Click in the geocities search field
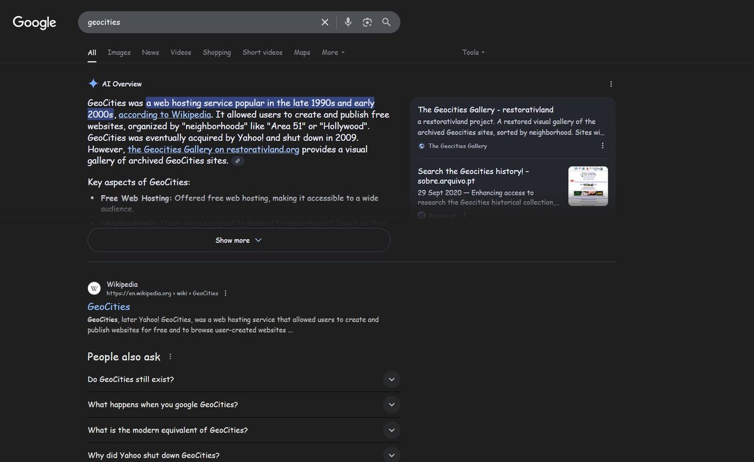Viewport: 754px width, 462px height. point(201,22)
